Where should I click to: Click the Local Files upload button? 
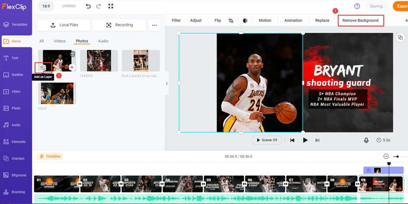(x=64, y=25)
